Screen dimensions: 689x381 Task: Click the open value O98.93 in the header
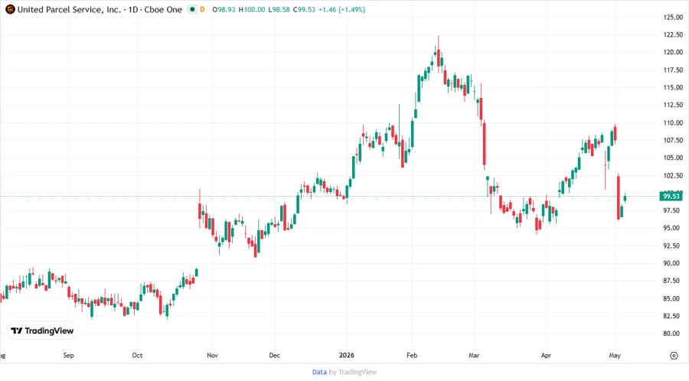224,10
